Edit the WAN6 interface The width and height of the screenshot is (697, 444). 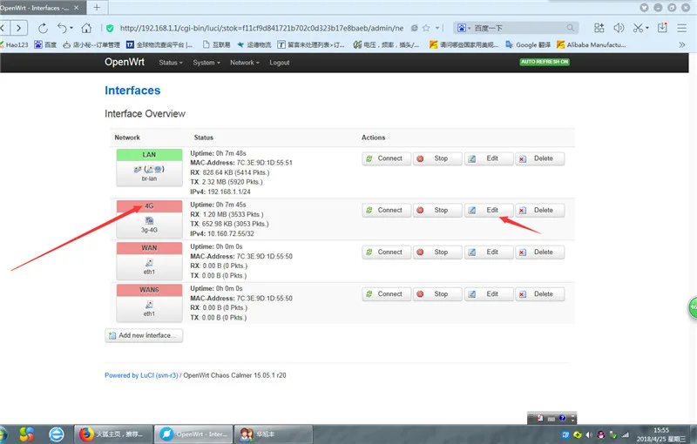coord(488,294)
